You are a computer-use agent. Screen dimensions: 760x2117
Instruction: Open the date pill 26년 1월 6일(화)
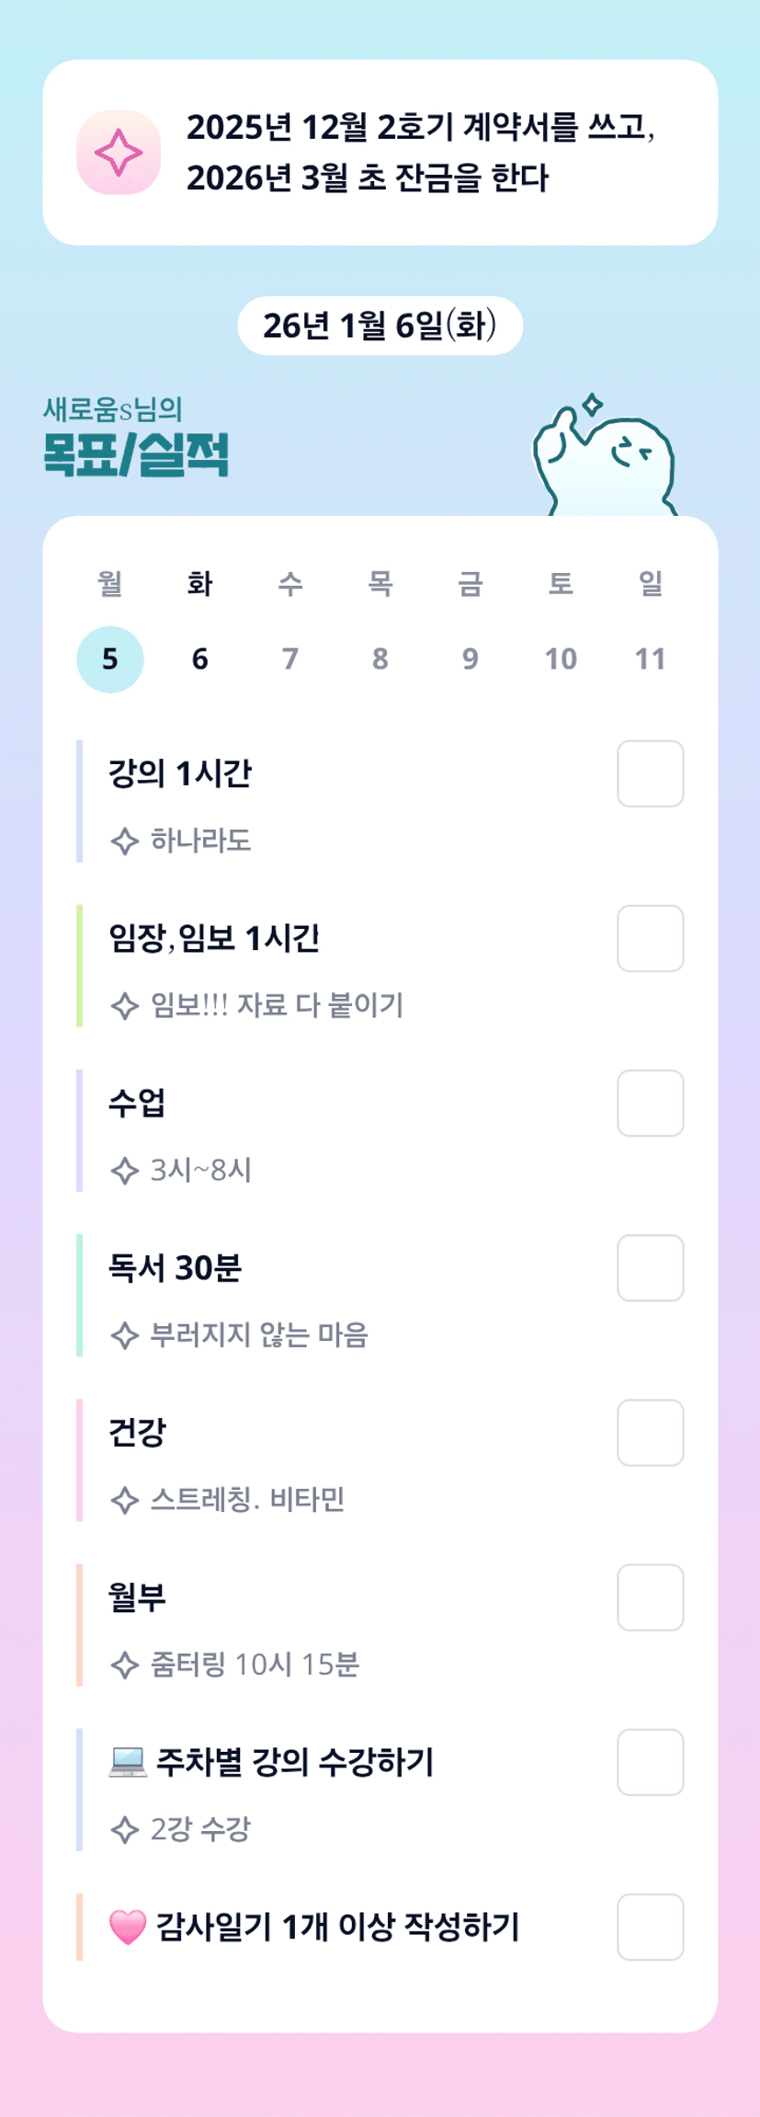point(380,326)
